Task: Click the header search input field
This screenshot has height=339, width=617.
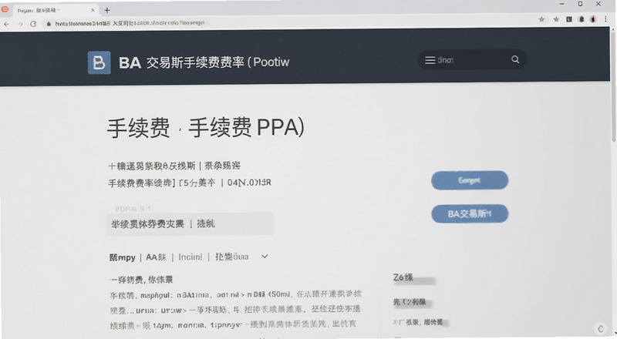Action: [x=472, y=60]
